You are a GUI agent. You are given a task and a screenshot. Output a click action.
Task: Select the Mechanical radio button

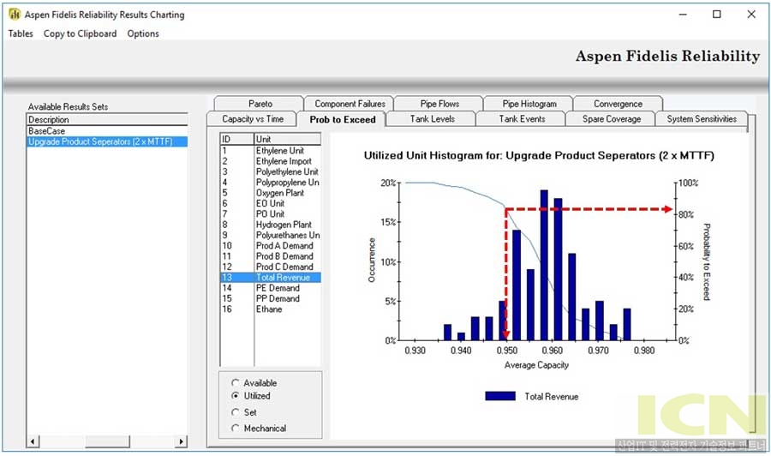[x=236, y=428]
